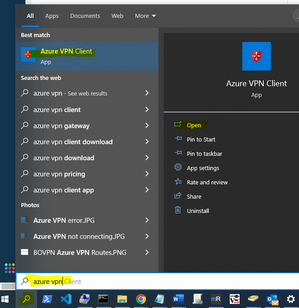The image size is (299, 308).
Task: Pin Azure VPN Client to Start
Action: pos(201,139)
